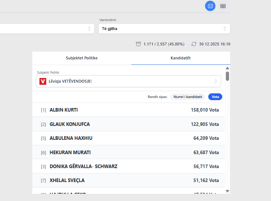Image resolution: width=271 pixels, height=201 pixels.
Task: Sort candidates by Vota
Action: point(215,97)
